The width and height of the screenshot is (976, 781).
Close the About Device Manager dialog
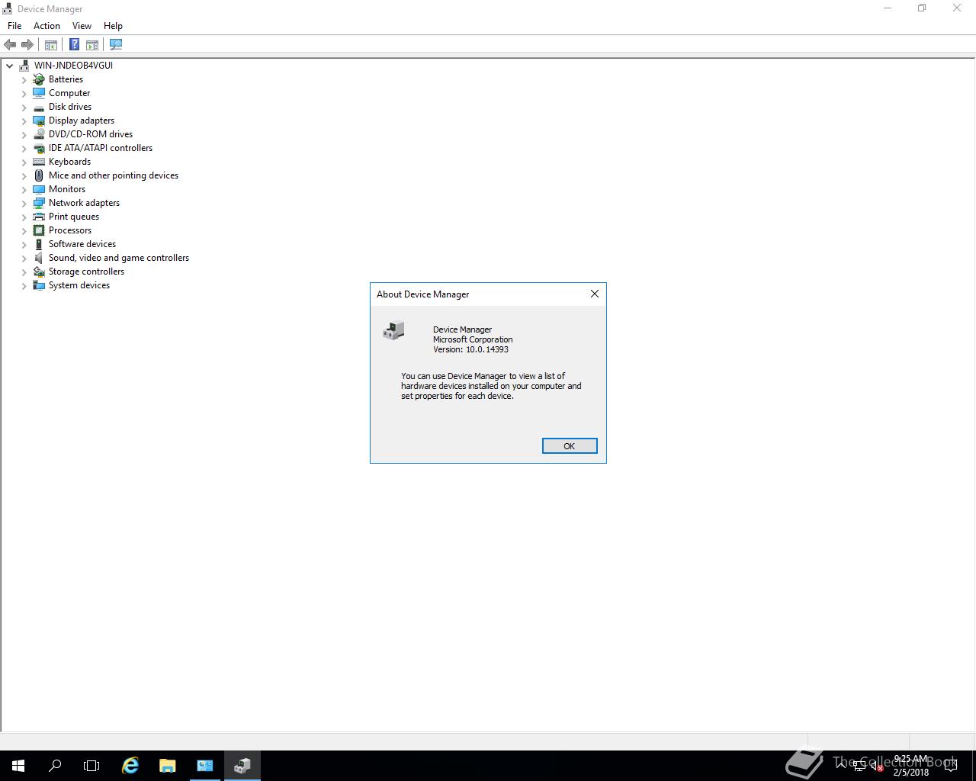tap(595, 294)
